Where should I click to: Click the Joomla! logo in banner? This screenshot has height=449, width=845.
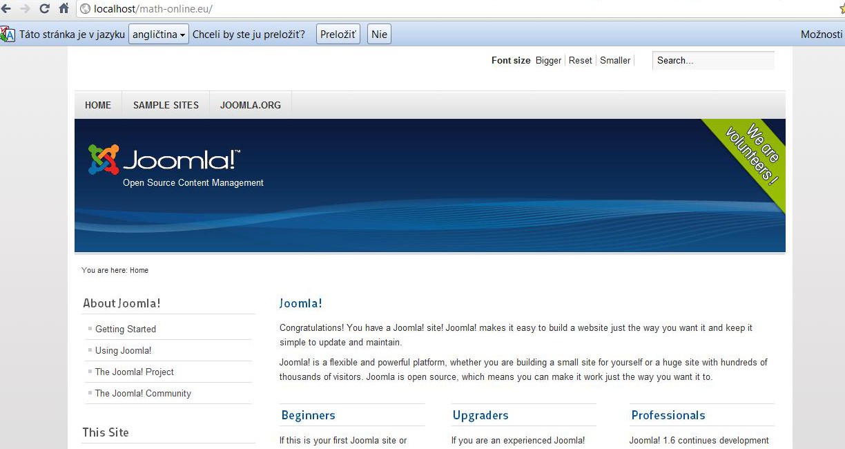point(164,161)
